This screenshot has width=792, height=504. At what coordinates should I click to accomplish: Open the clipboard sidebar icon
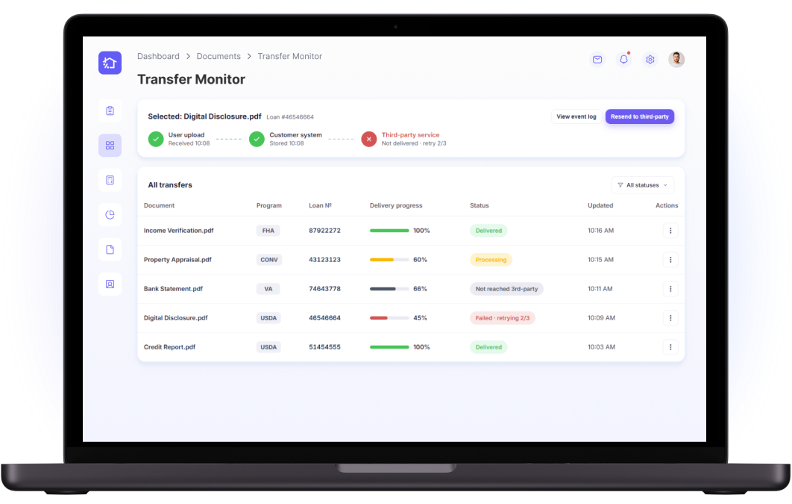coord(110,111)
